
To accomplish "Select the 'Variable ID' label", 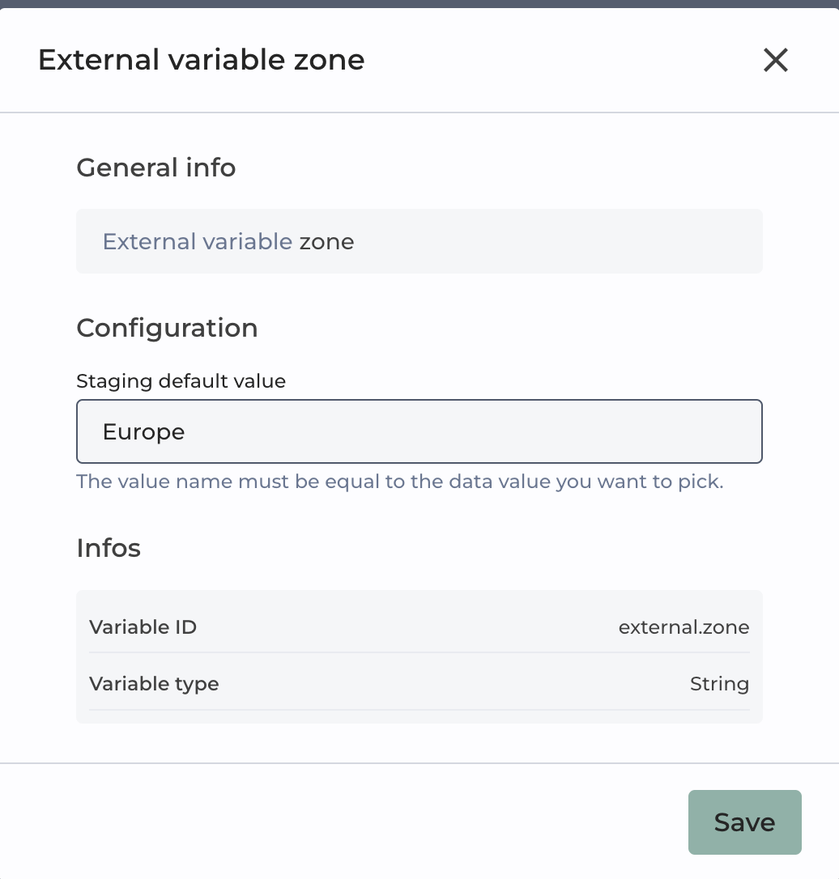I will click(x=143, y=626).
